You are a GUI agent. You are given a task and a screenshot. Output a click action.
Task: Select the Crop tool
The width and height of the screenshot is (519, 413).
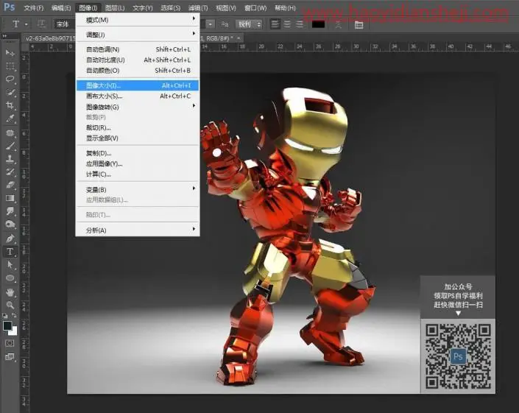[10, 105]
